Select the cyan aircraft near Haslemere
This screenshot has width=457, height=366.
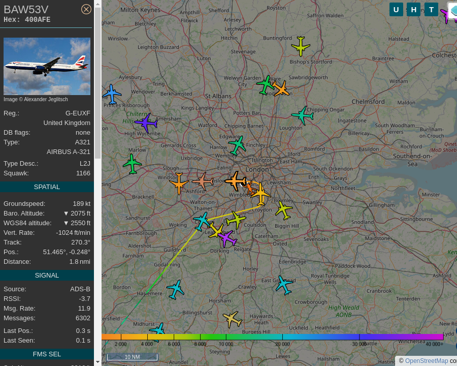176,289
